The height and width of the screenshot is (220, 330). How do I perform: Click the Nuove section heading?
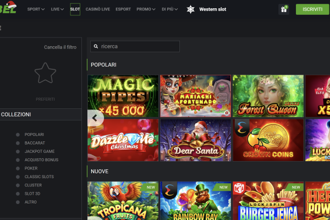[x=100, y=172]
